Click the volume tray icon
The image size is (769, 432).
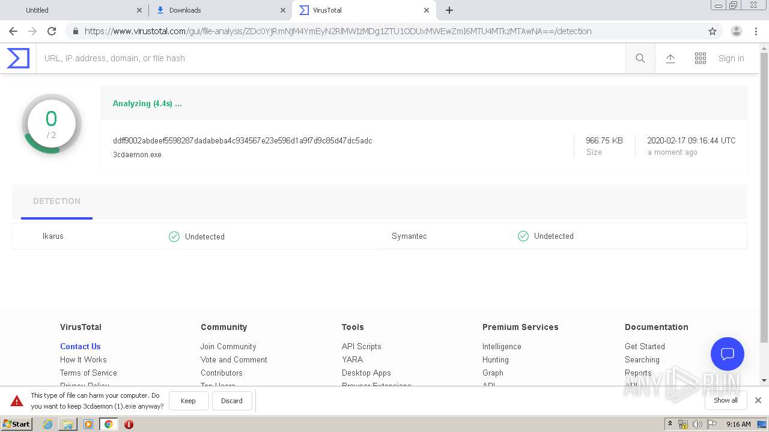698,424
